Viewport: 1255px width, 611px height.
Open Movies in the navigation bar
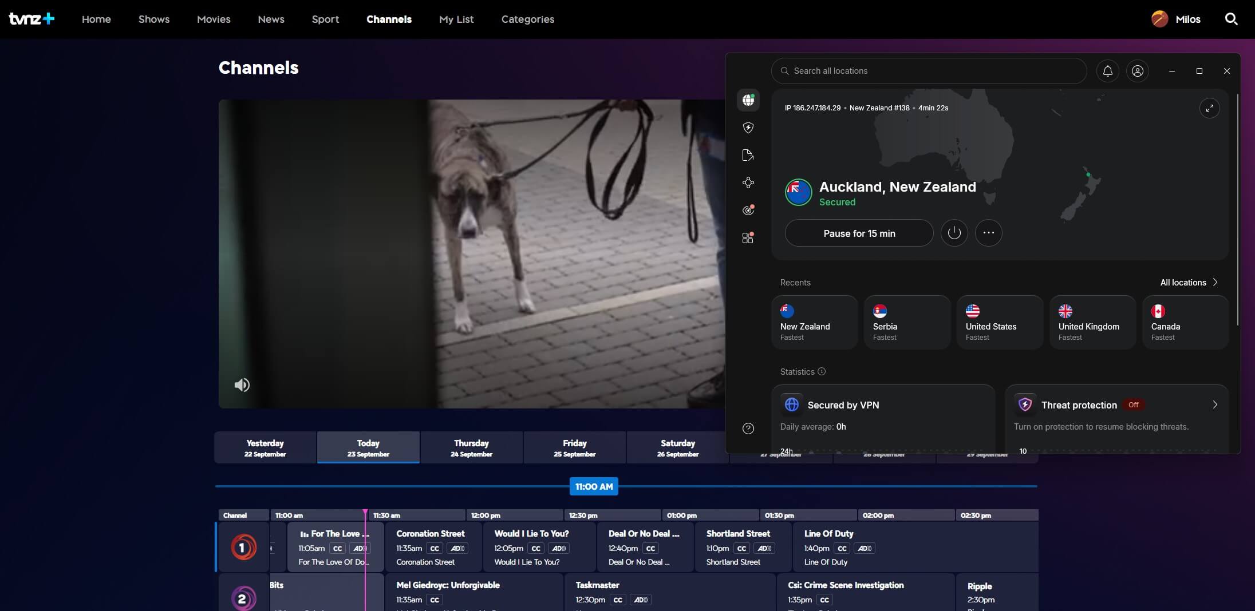coord(214,19)
